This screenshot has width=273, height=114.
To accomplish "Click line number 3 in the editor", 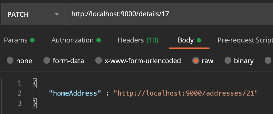I will tap(19, 103).
